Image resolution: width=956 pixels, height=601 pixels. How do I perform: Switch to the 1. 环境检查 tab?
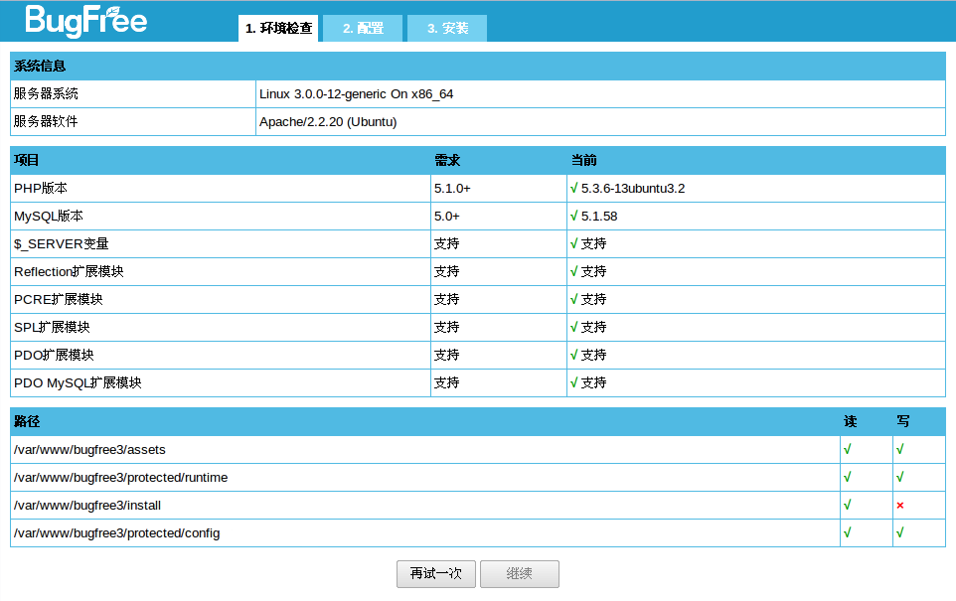278,29
